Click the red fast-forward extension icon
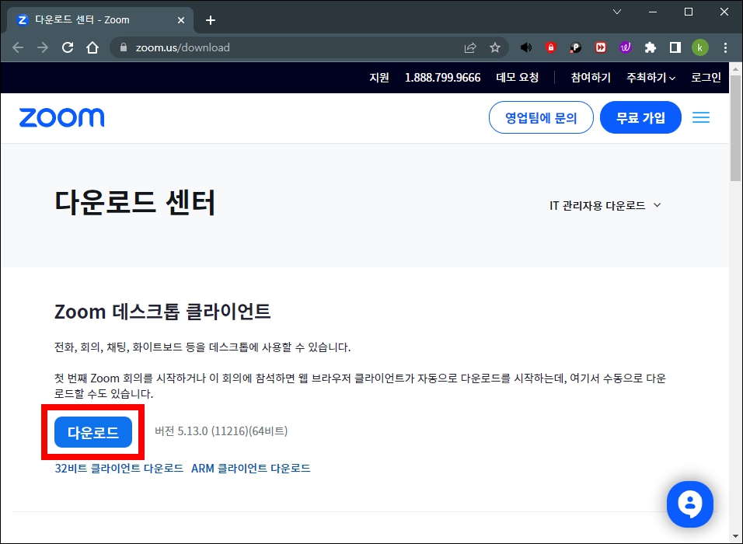743x544 pixels. (x=600, y=47)
